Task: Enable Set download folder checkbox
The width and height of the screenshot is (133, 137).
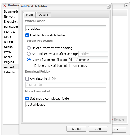Action: pos(27,79)
